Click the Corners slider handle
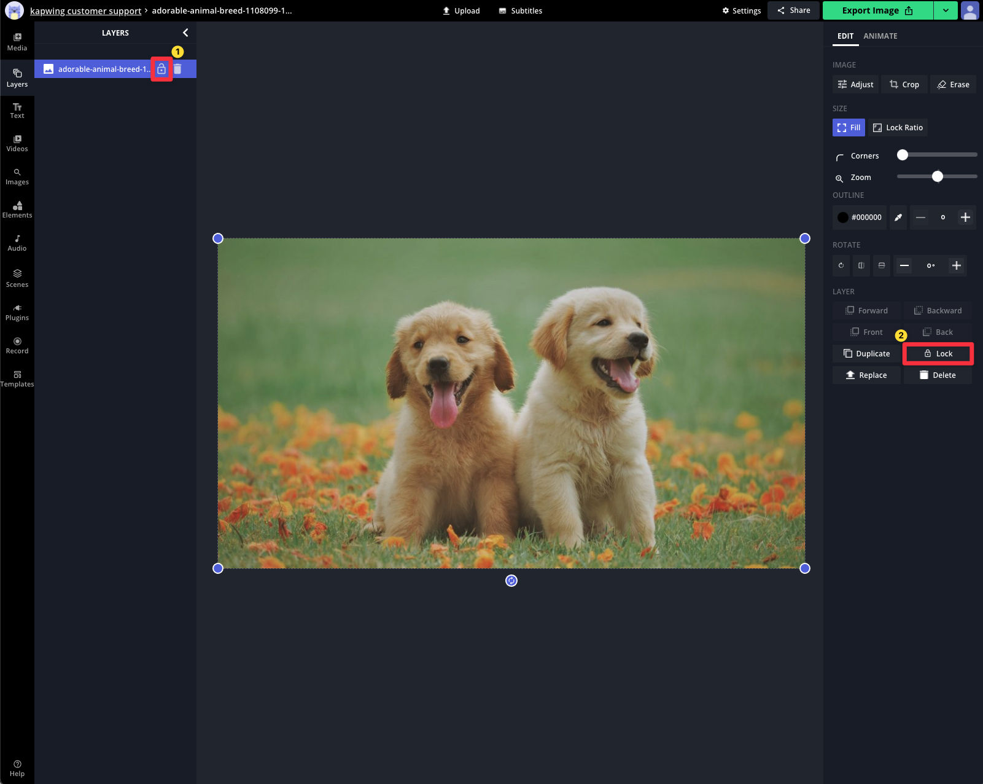 tap(903, 155)
